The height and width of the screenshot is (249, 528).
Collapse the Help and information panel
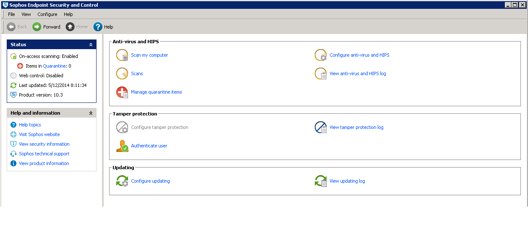(x=91, y=113)
